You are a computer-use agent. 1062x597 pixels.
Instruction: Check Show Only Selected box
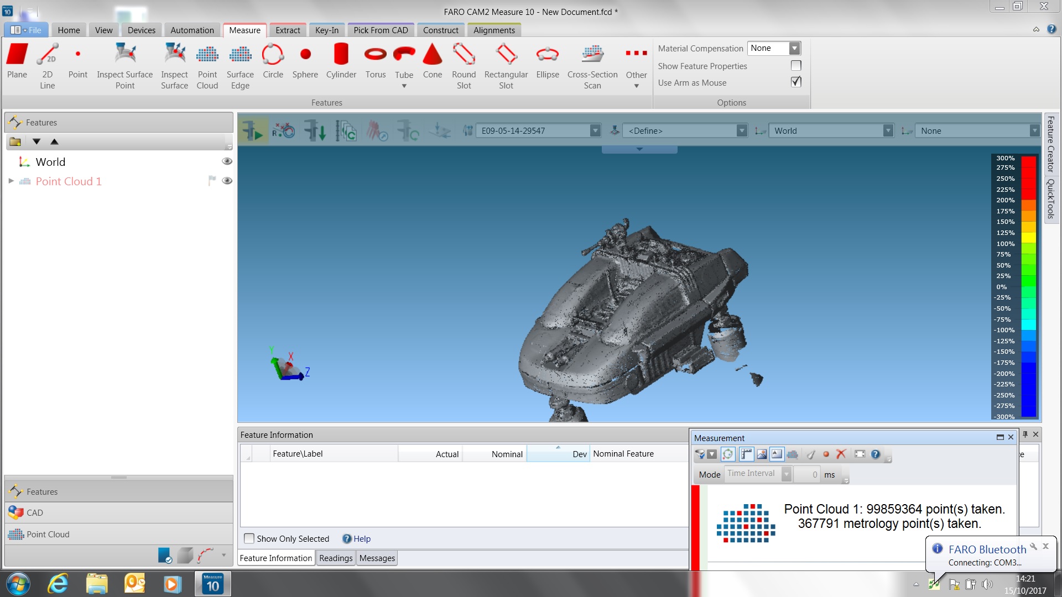pos(249,538)
